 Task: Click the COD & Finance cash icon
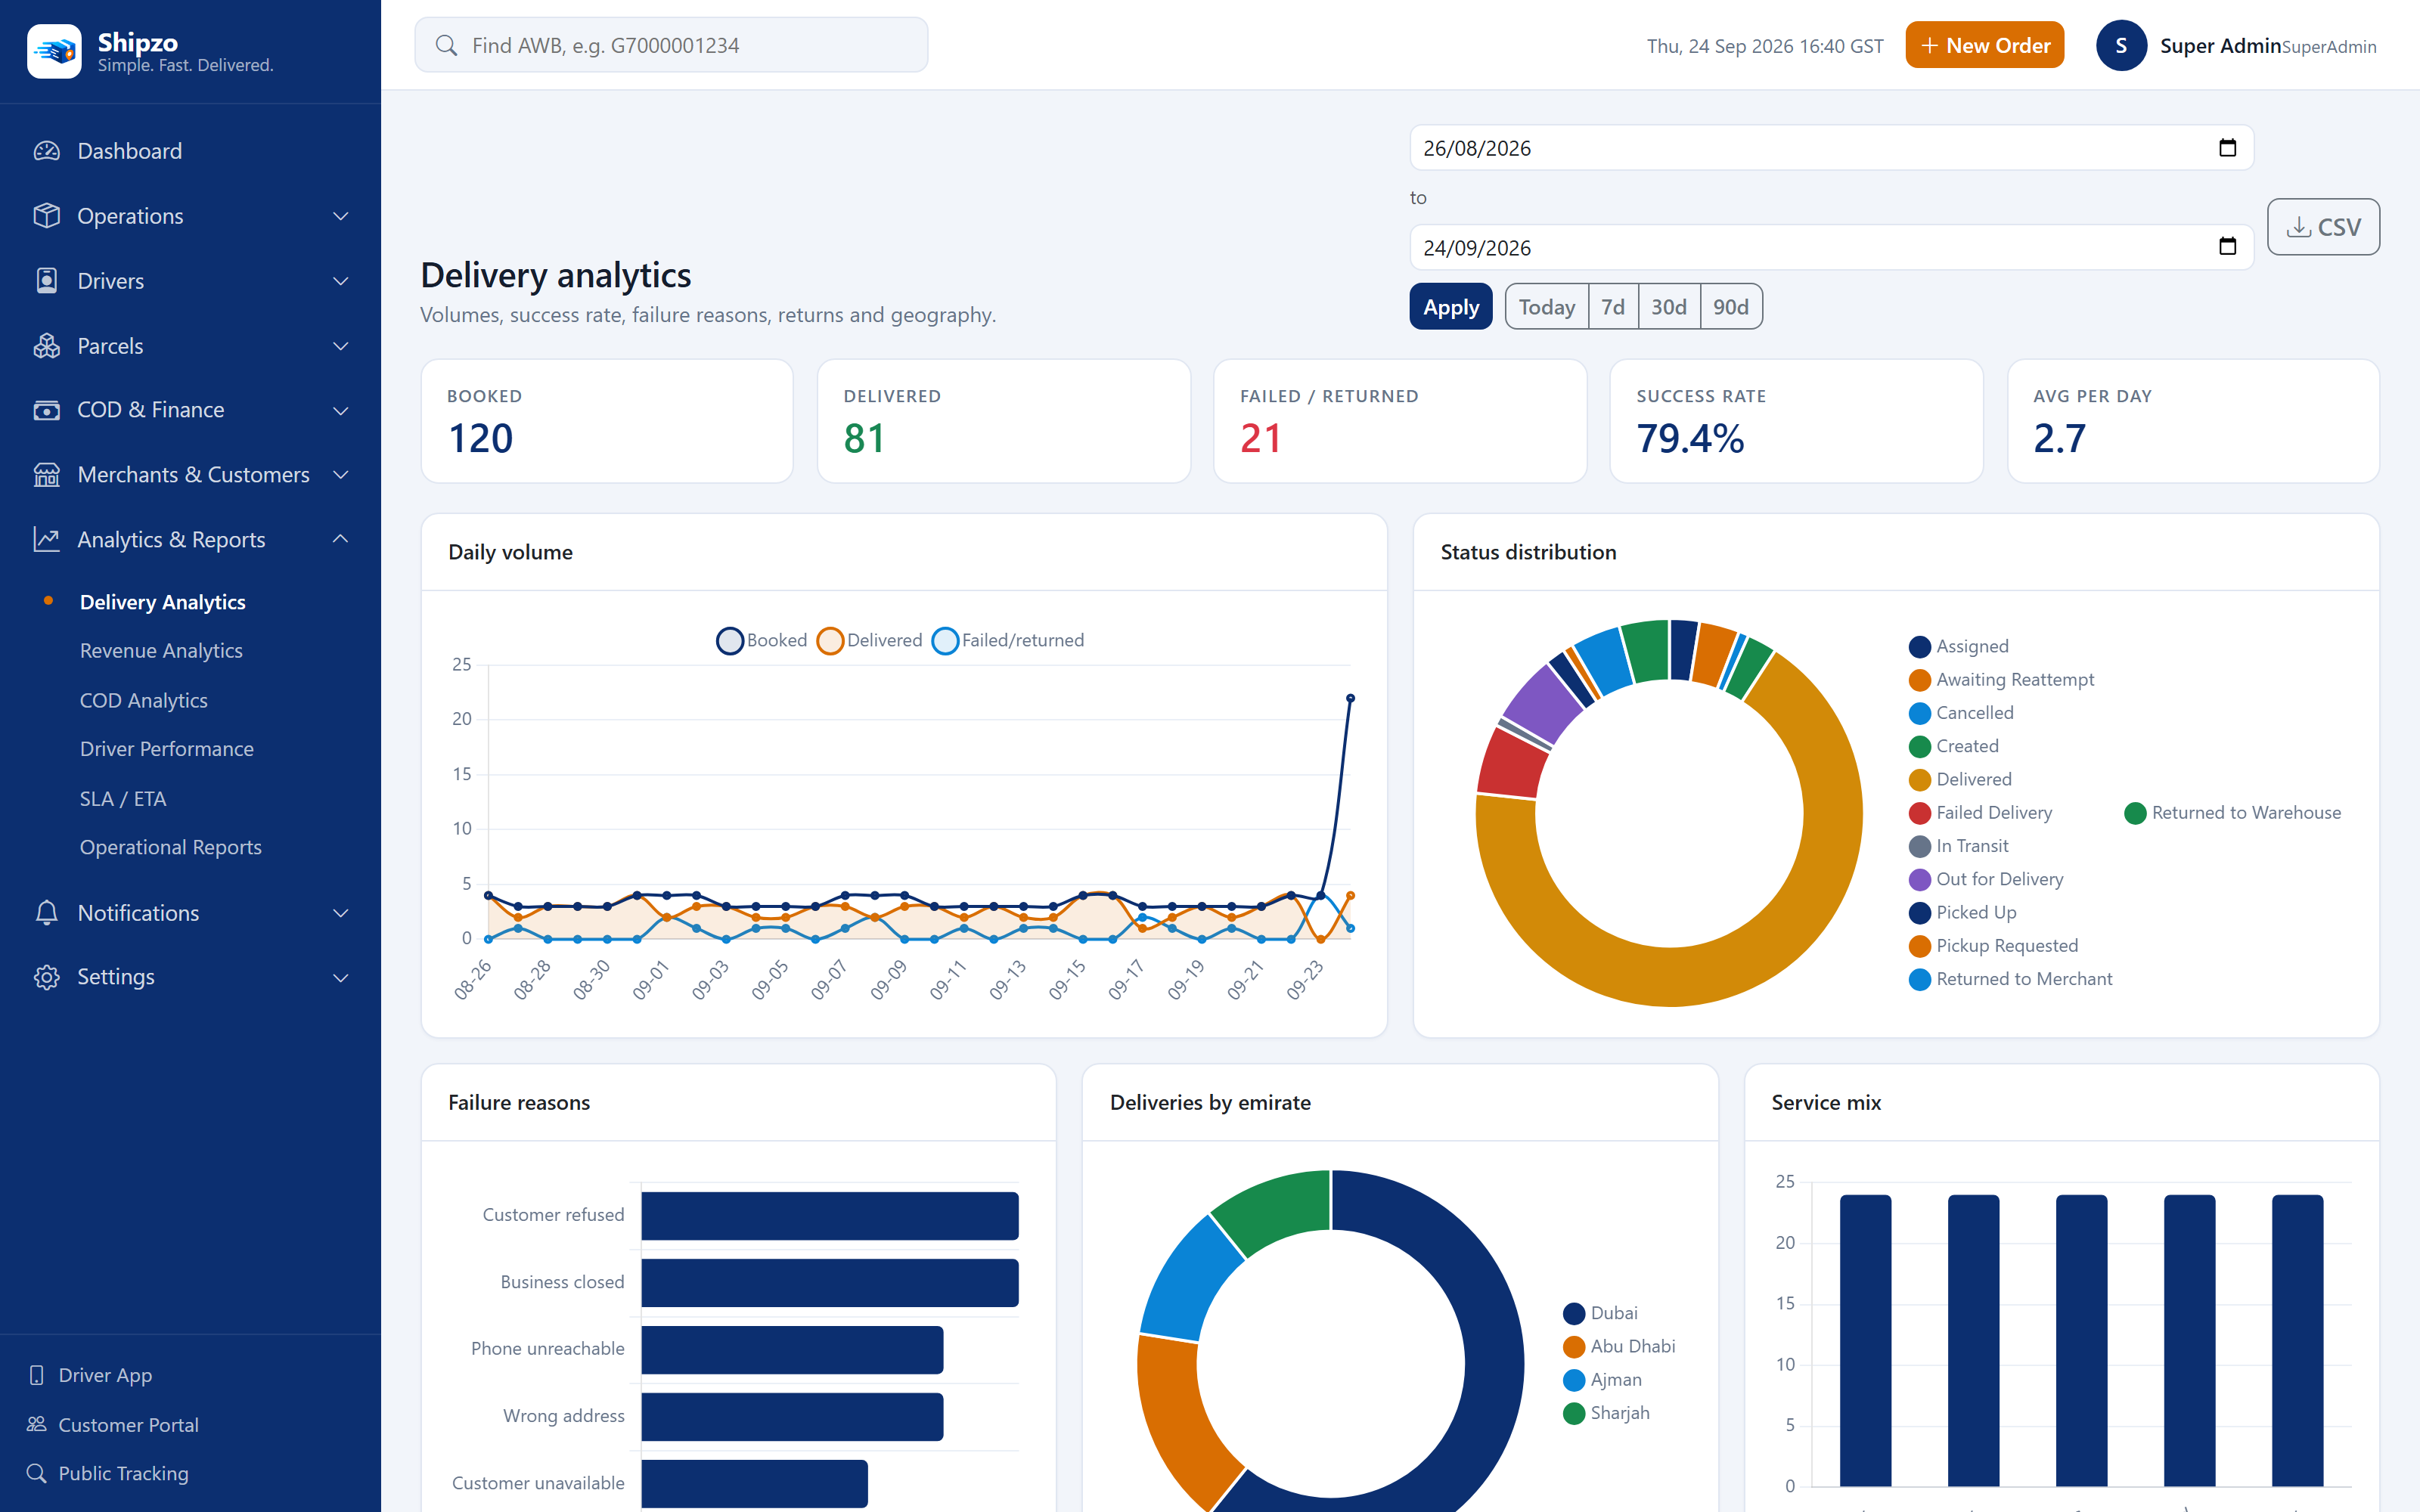pyautogui.click(x=47, y=410)
